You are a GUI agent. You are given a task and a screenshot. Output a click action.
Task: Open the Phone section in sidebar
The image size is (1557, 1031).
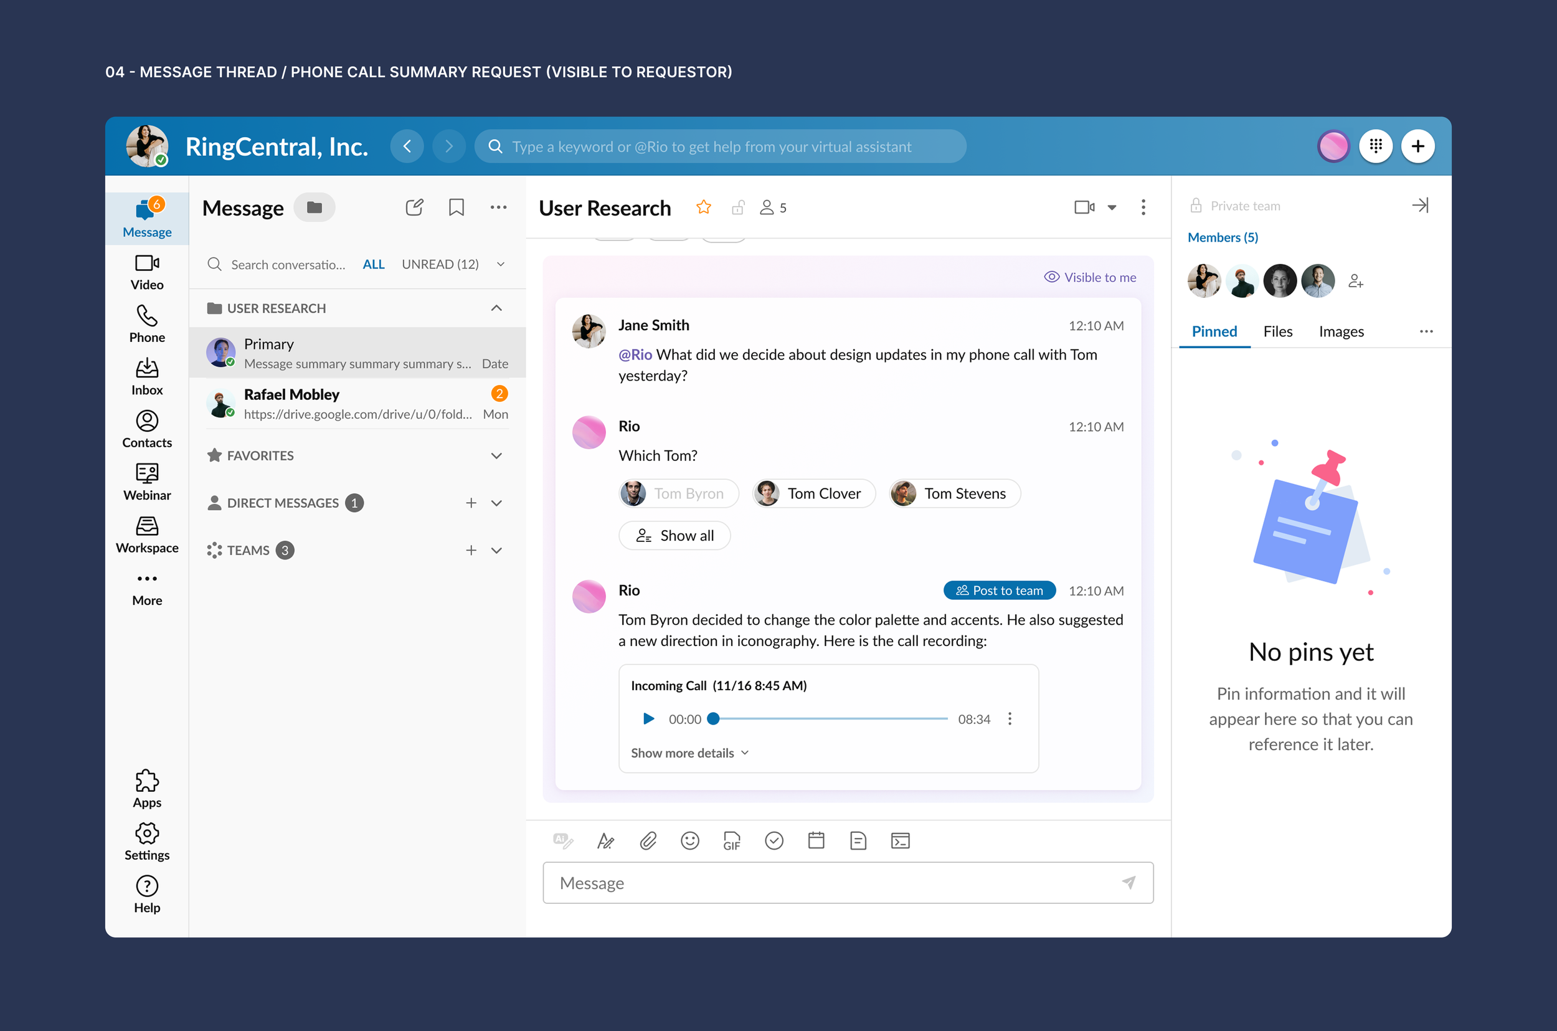146,323
